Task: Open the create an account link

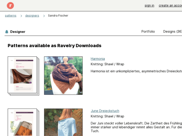Action: 170,5
